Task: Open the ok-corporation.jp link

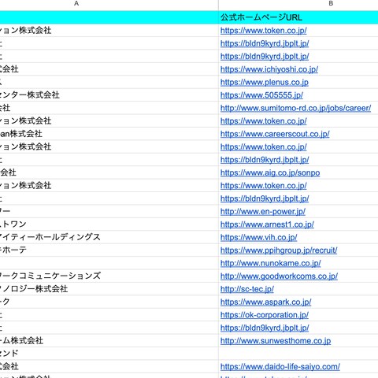Action: (x=265, y=315)
